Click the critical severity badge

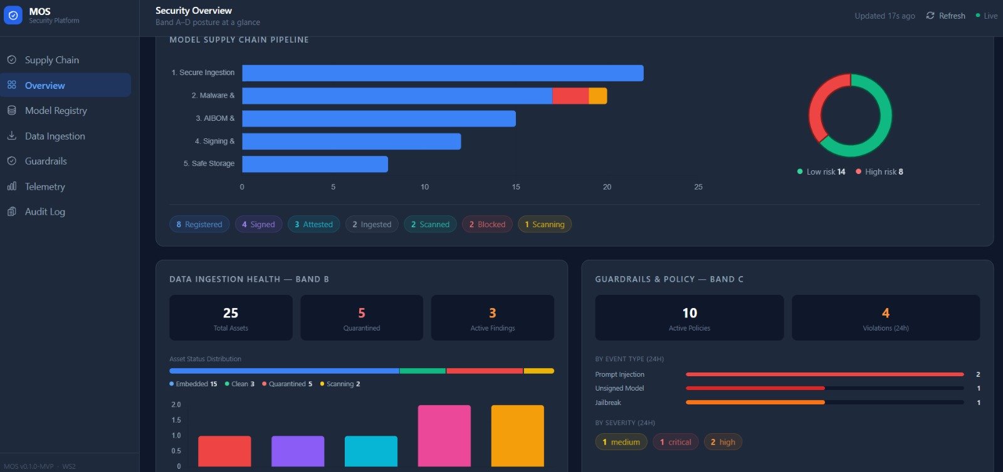click(675, 442)
